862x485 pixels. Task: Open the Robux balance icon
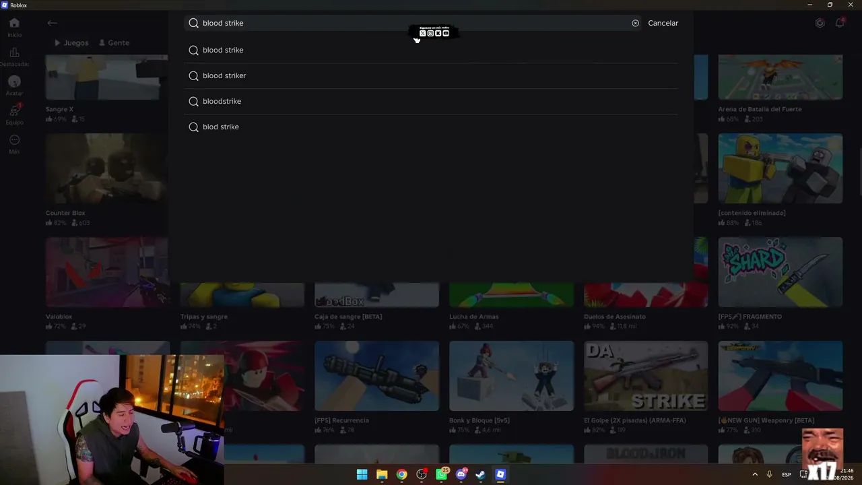820,23
